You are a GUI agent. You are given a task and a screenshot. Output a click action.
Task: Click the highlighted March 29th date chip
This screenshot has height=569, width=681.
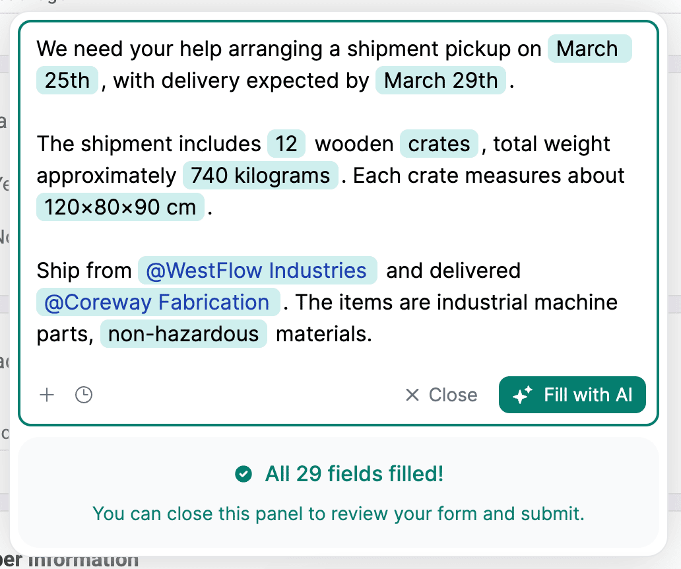(441, 81)
